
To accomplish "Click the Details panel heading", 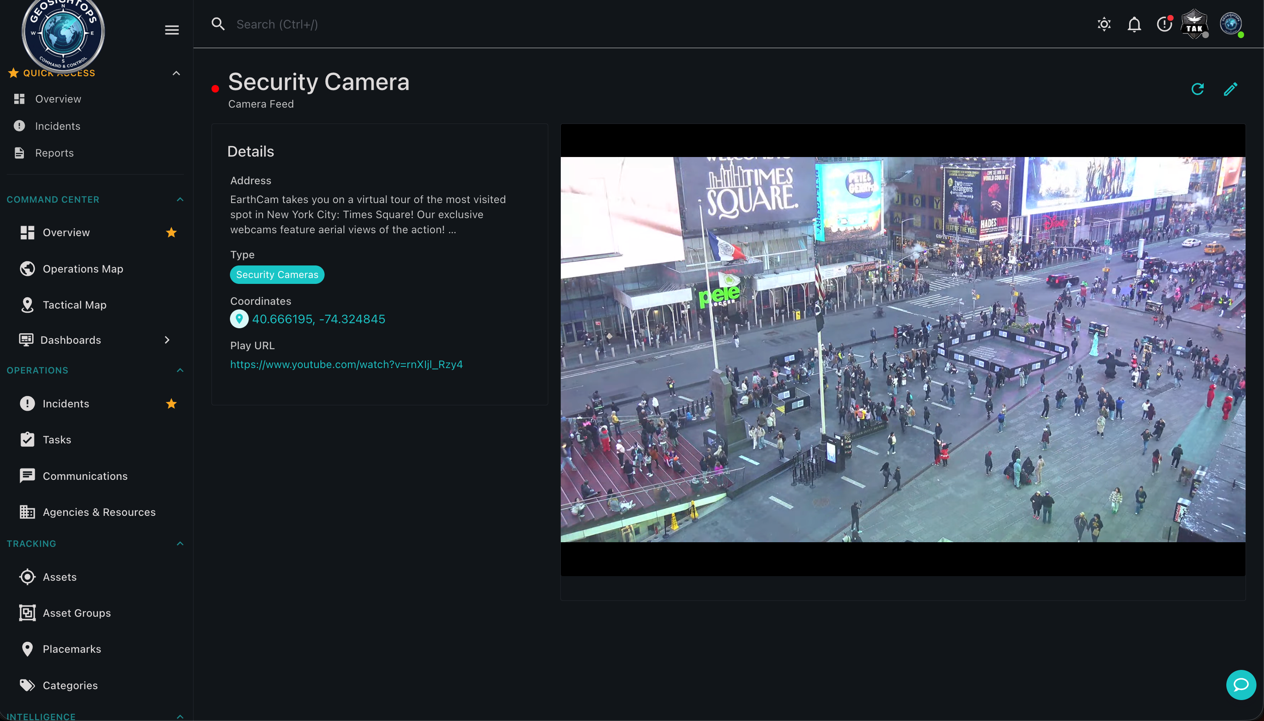I will point(250,152).
